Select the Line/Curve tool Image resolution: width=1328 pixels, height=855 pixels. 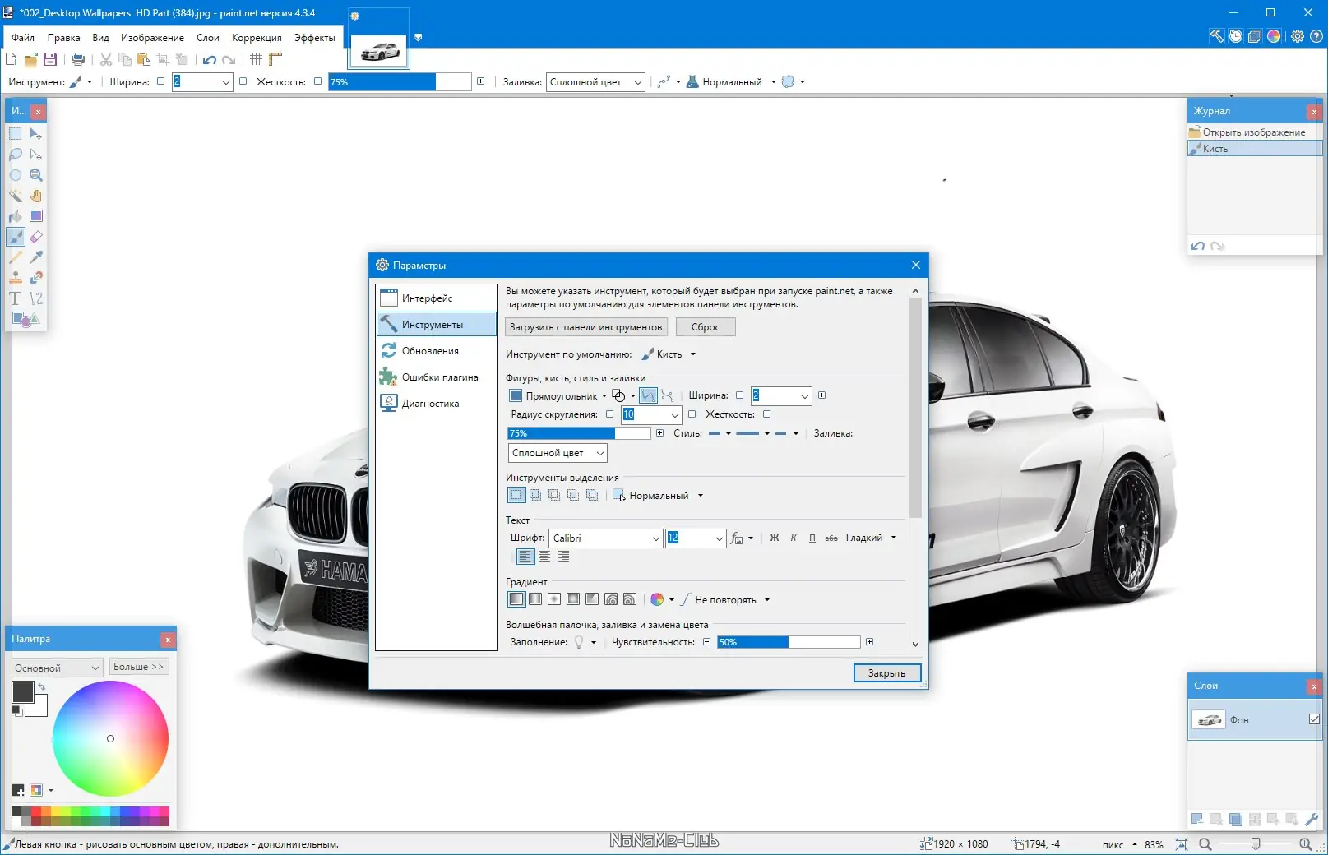click(36, 298)
